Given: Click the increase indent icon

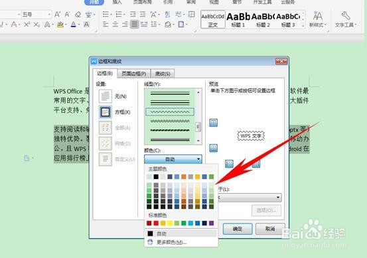Looking at the screenshot, I should (x=143, y=15).
